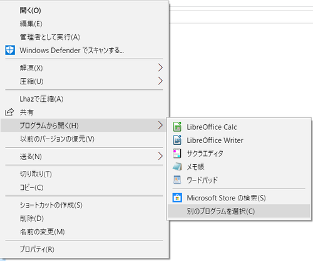
Task: Choose 共有 from the menu
Action: point(84,112)
